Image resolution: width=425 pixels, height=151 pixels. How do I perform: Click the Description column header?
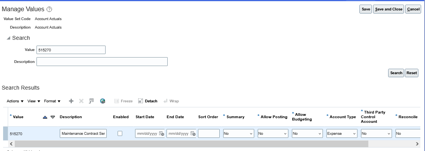click(x=71, y=117)
